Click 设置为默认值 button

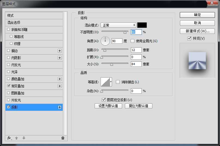[x=108, y=106]
